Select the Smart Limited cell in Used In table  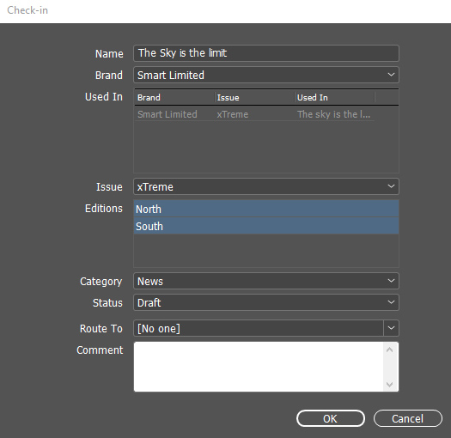tap(174, 114)
